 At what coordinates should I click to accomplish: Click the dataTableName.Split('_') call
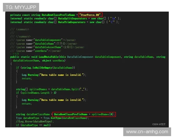pyautogui.click(x=68, y=89)
